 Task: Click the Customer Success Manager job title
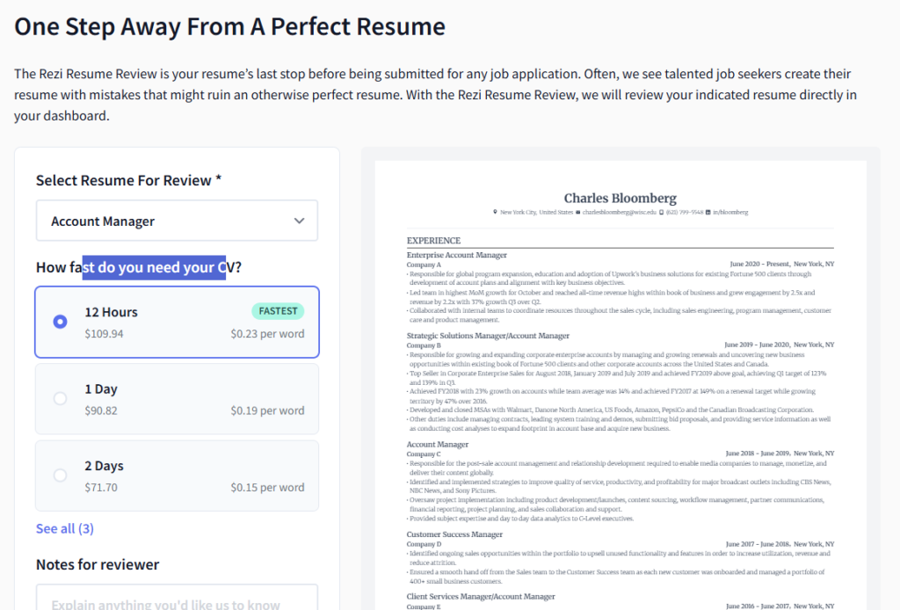tap(454, 534)
